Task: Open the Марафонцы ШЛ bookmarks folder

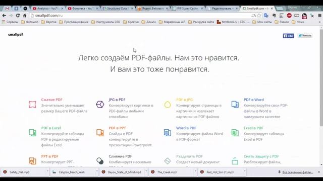Action: pos(172,22)
